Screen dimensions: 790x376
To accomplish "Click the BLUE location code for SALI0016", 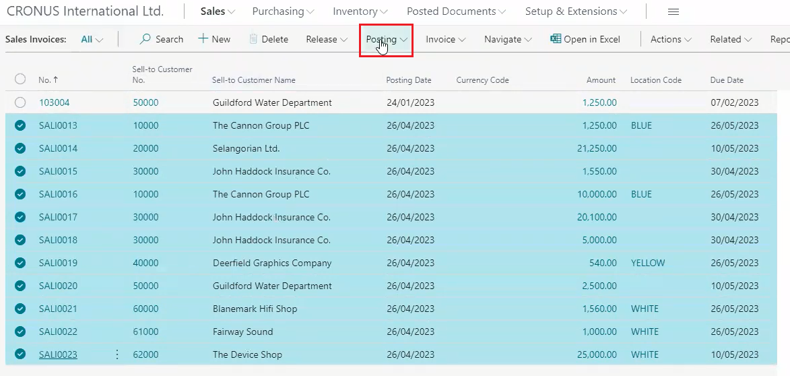I will click(x=641, y=194).
